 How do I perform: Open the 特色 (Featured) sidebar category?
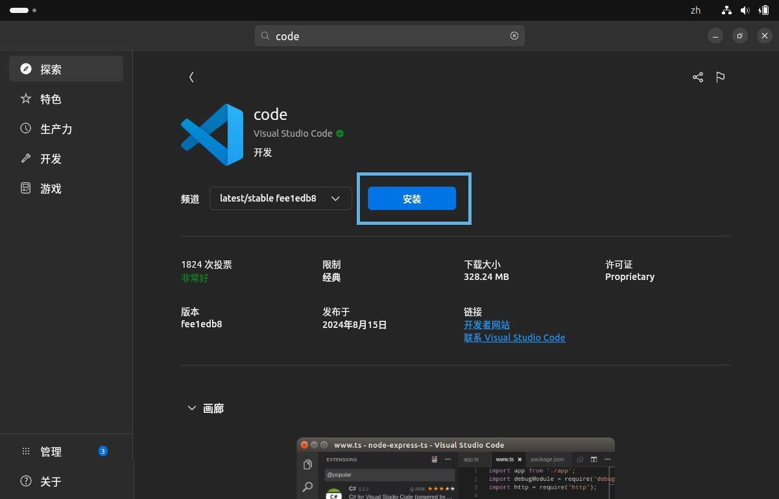coord(66,99)
